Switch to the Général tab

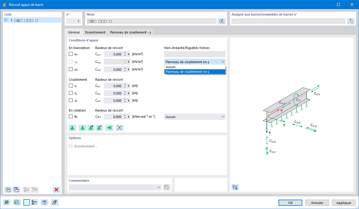[x=74, y=32]
